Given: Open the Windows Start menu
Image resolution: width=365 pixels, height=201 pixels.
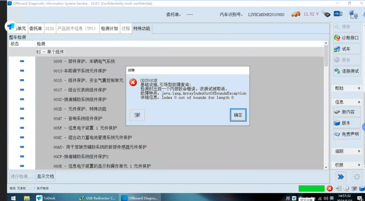Looking at the screenshot, I should click(x=13, y=198).
